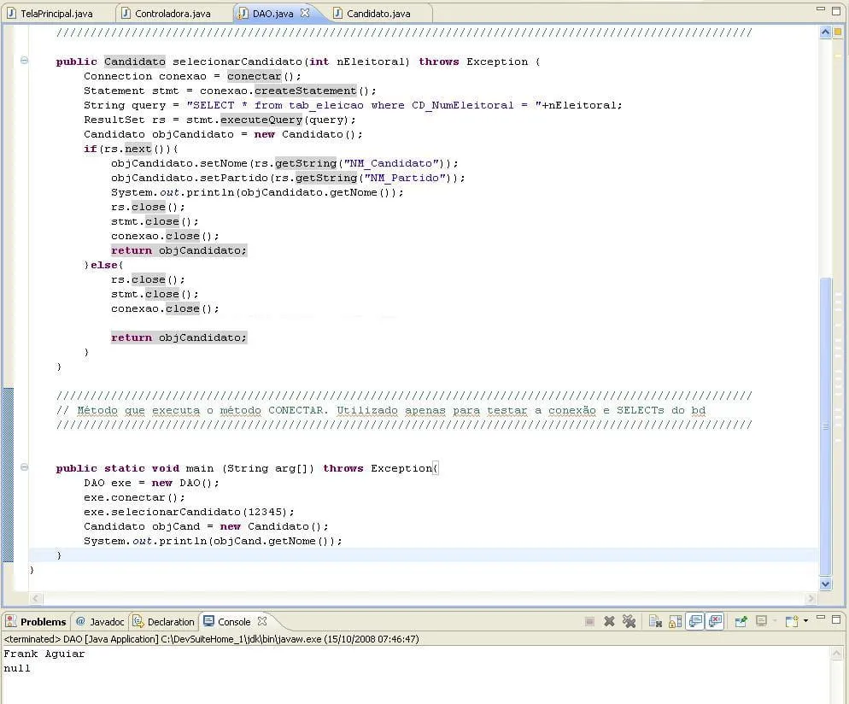Collapse the selecionarCandidato method fold
This screenshot has width=849, height=704.
click(24, 62)
